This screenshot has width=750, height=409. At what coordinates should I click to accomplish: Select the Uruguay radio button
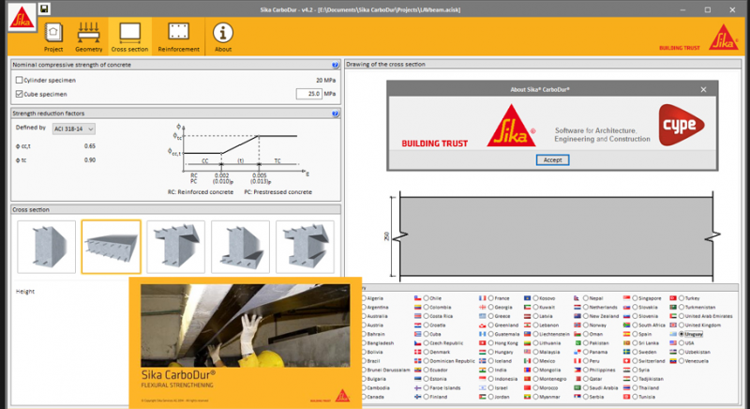[x=682, y=334]
